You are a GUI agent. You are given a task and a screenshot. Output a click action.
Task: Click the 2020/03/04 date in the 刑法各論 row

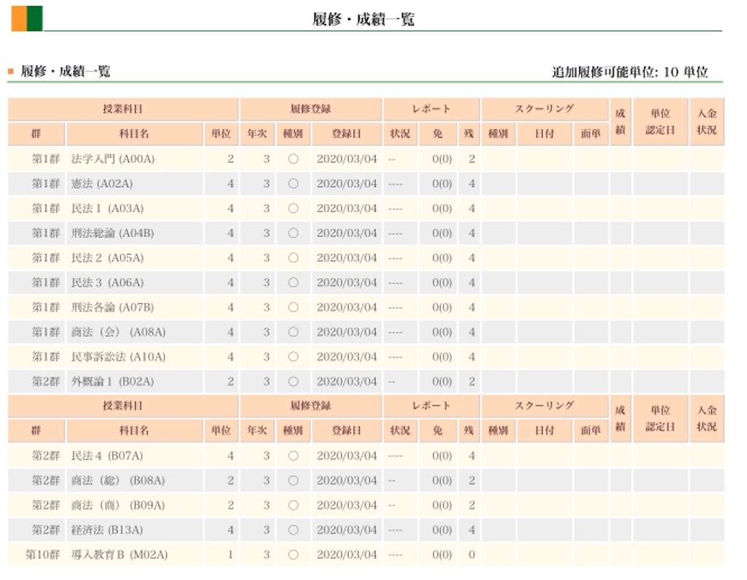pos(347,308)
